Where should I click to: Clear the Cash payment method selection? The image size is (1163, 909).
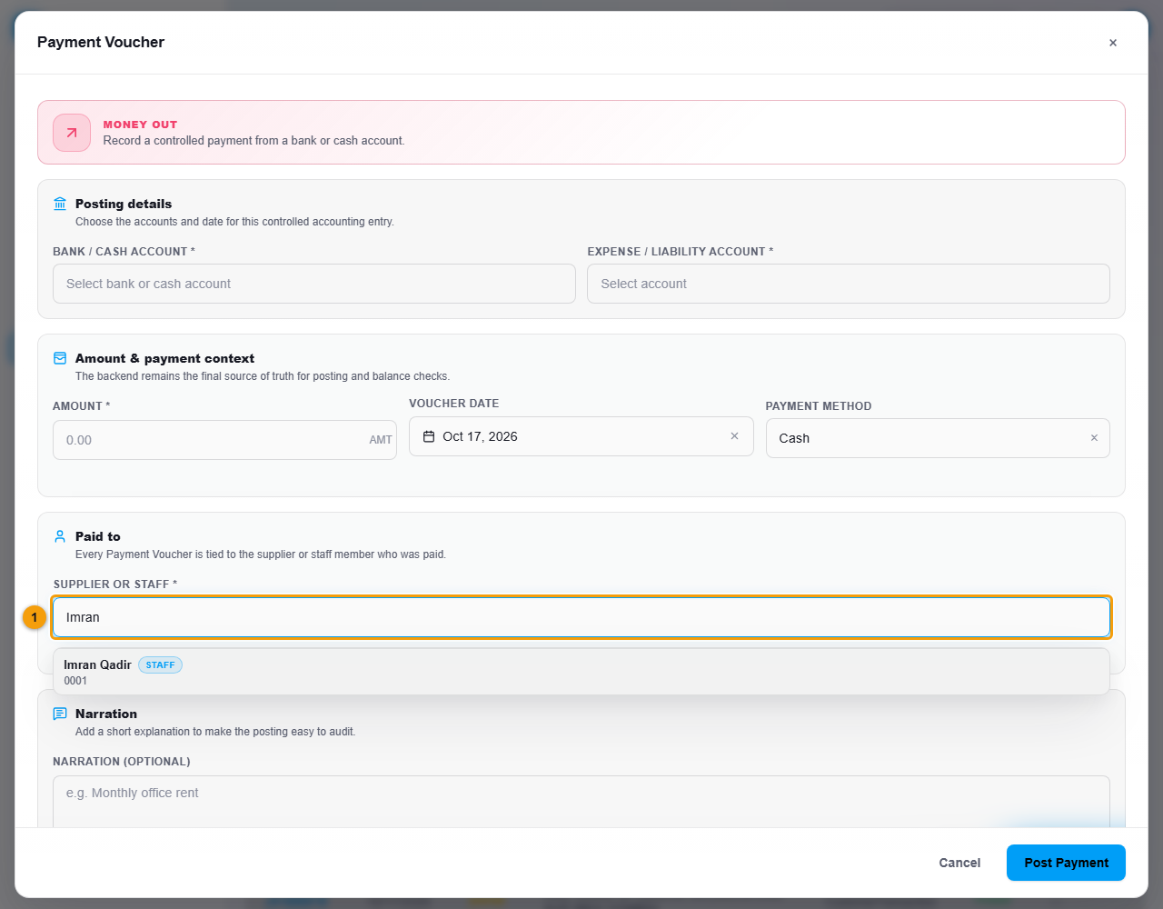pyautogui.click(x=1094, y=438)
